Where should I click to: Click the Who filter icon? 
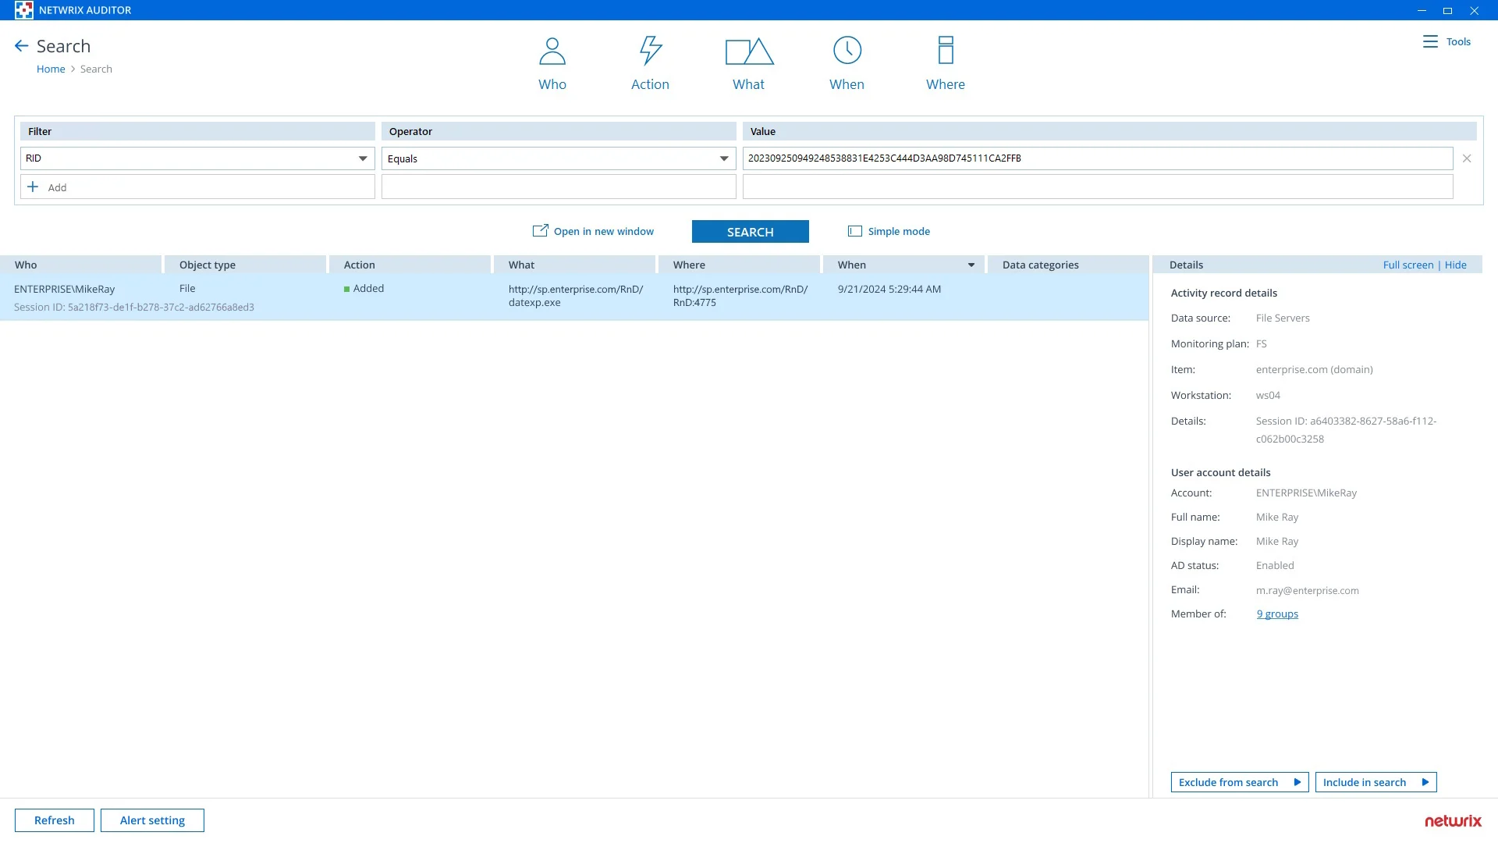(552, 51)
